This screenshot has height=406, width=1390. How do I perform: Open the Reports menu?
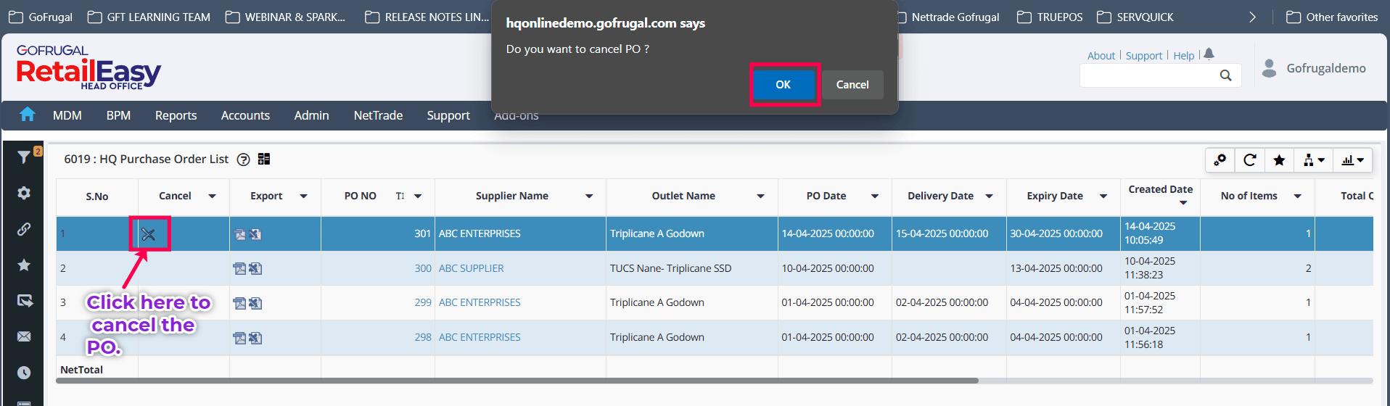176,115
